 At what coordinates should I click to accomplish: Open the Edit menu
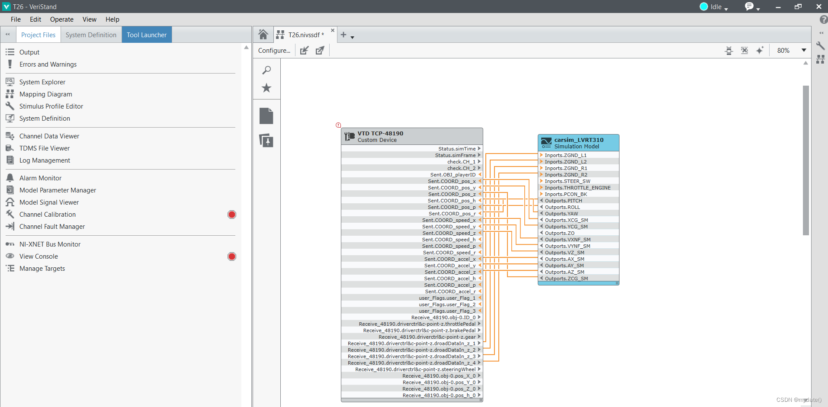click(35, 19)
